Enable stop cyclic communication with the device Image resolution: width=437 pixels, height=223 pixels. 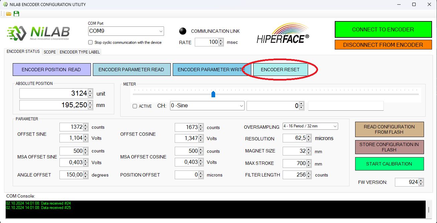90,42
